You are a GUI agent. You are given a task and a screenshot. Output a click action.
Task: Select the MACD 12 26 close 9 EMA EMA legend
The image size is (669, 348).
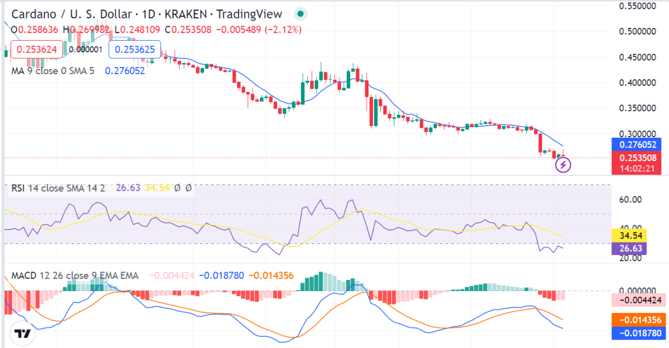click(x=75, y=275)
